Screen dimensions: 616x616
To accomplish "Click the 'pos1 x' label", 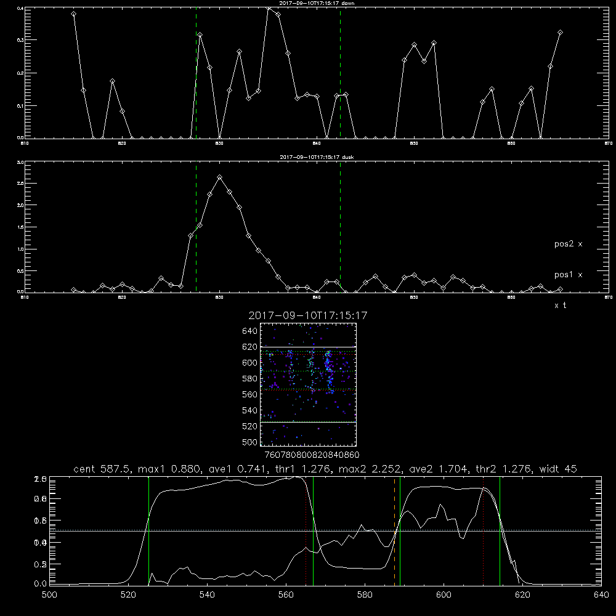I will (x=569, y=275).
